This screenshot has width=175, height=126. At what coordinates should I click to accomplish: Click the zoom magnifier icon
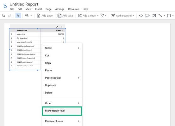tap(27, 15)
